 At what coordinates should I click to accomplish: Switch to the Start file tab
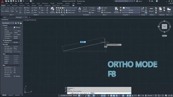[x=5, y=17]
